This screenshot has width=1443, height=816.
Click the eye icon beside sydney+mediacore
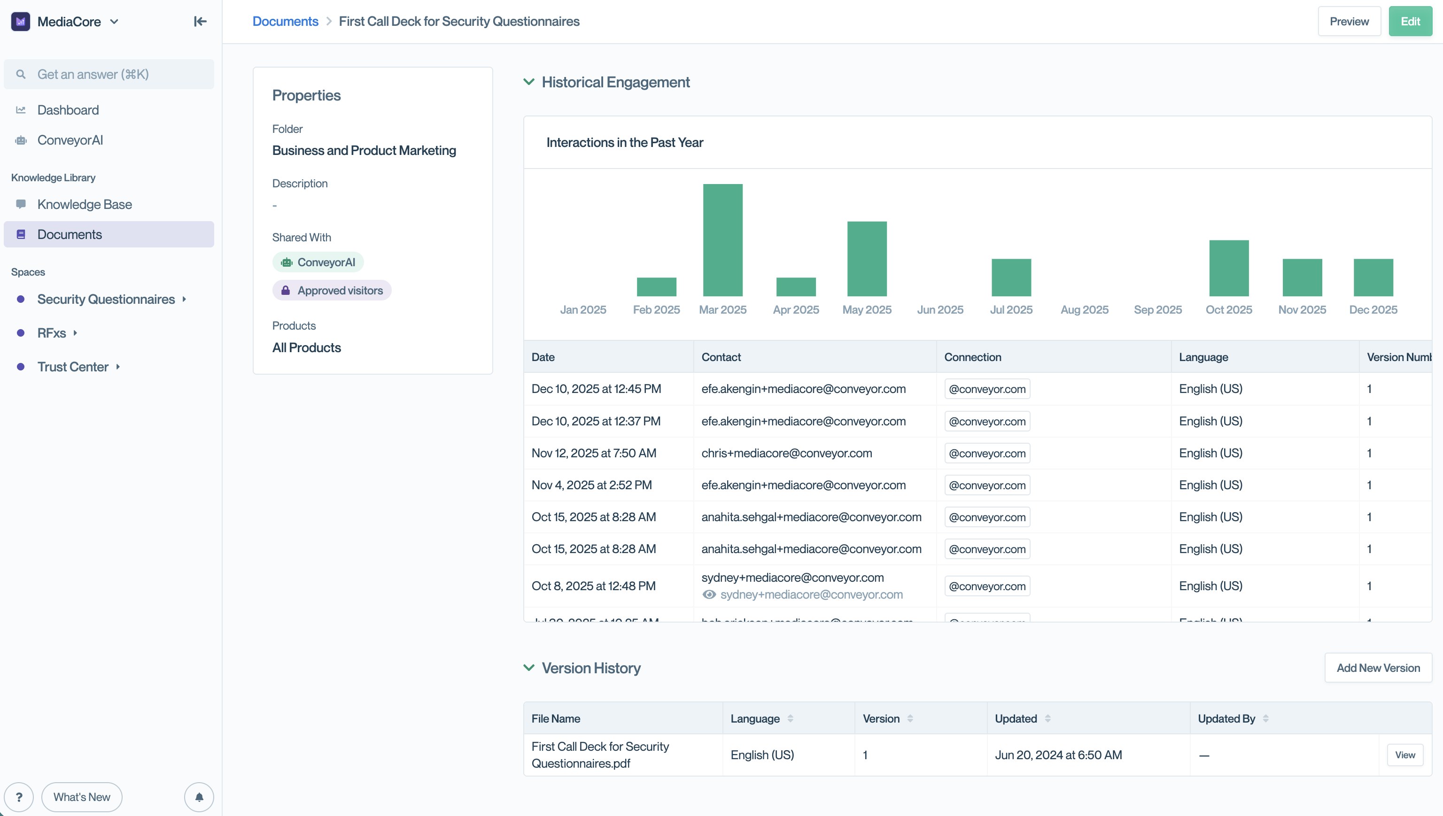(709, 594)
